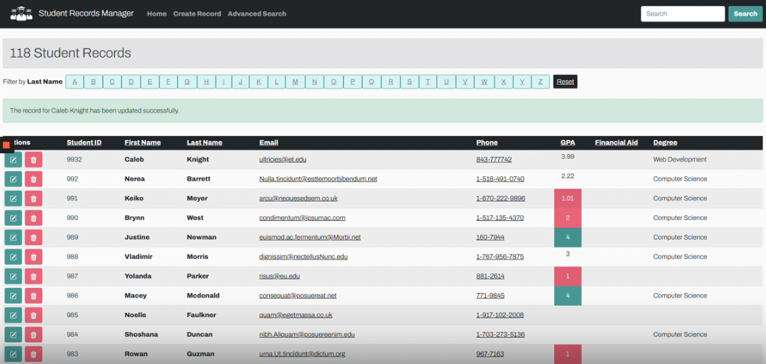The width and height of the screenshot is (766, 364).
Task: Filter last names by letter K
Action: 258,82
